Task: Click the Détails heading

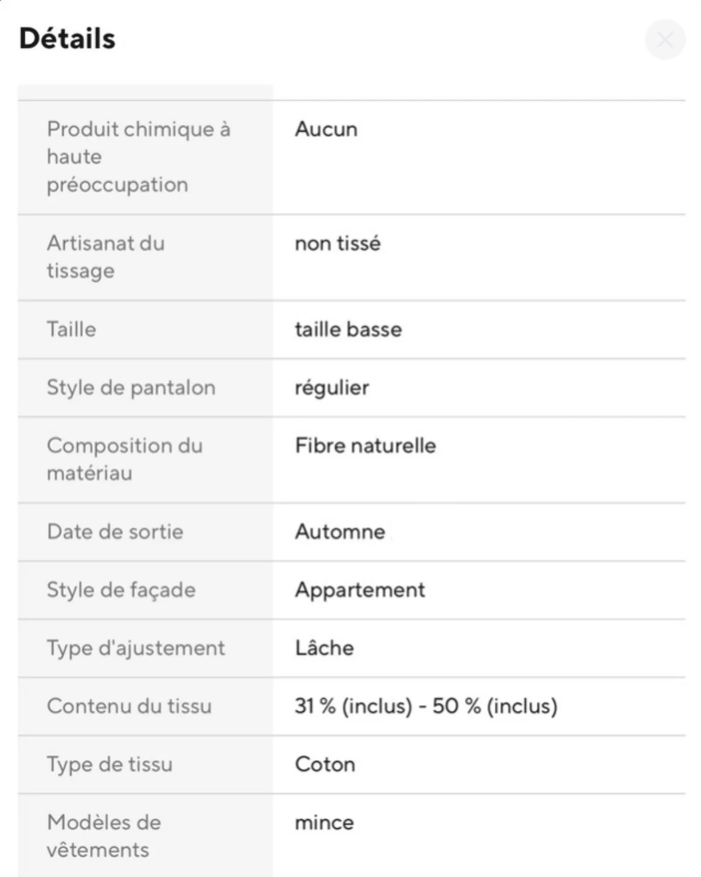Action: pos(67,38)
